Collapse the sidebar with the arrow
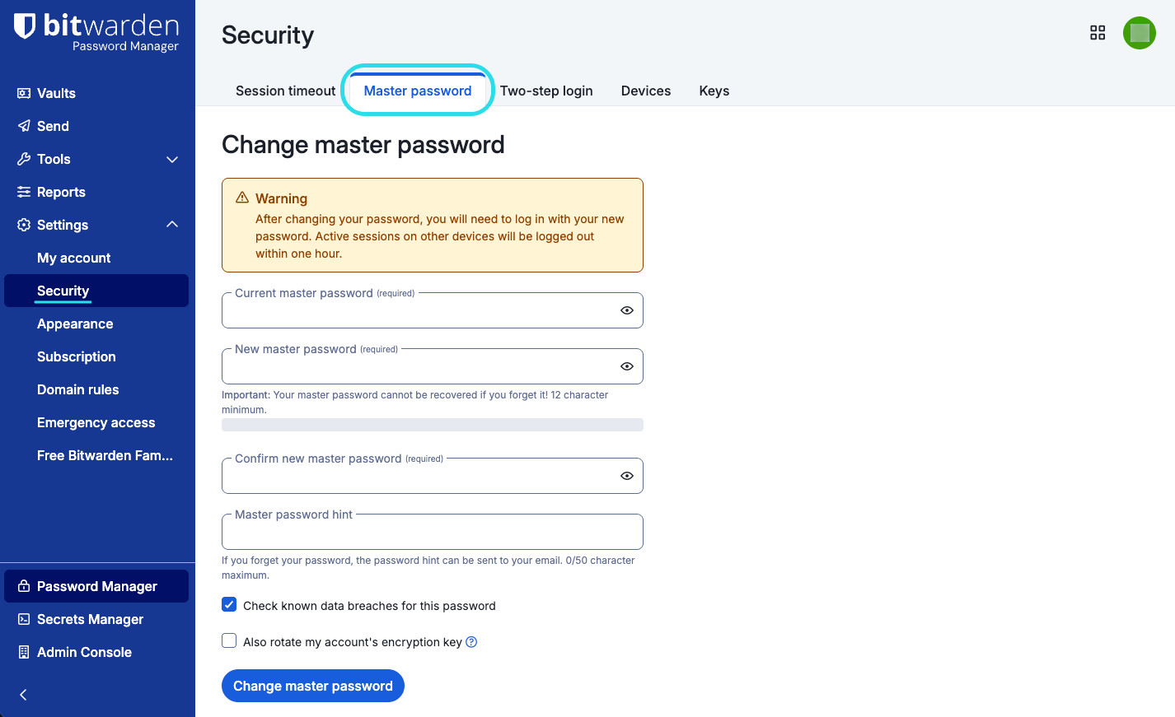Image resolution: width=1175 pixels, height=717 pixels. (22, 695)
